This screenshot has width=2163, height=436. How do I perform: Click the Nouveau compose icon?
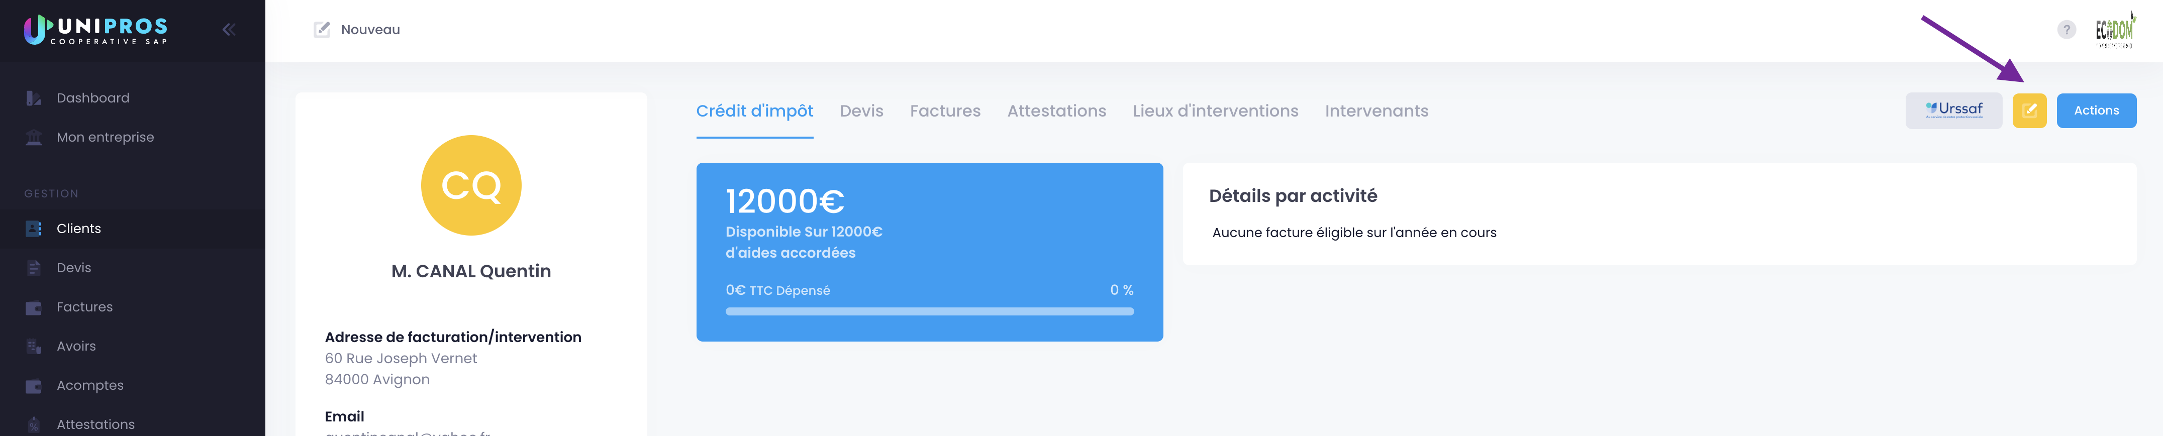322,30
